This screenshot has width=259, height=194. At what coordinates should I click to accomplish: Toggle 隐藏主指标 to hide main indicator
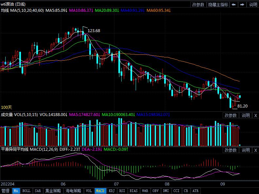[x=218, y=5]
